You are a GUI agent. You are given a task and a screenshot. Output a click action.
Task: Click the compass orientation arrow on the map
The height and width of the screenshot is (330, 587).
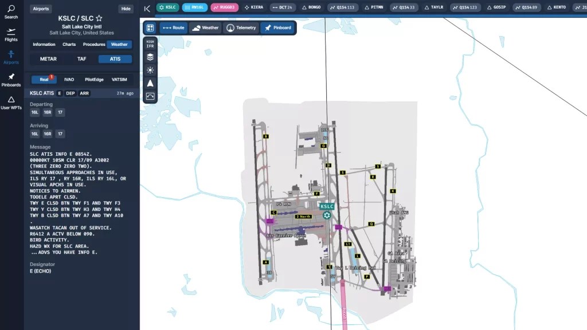pos(150,83)
